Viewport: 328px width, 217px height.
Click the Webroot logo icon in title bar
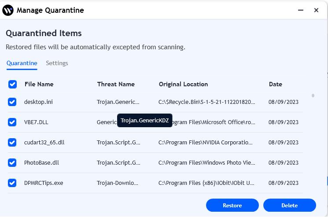[x=7, y=10]
